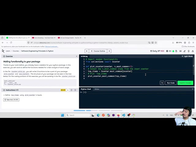This screenshot has height=147, width=196.
Task: Collapse the IPython Shell panel chevron
Action: click(x=193, y=89)
